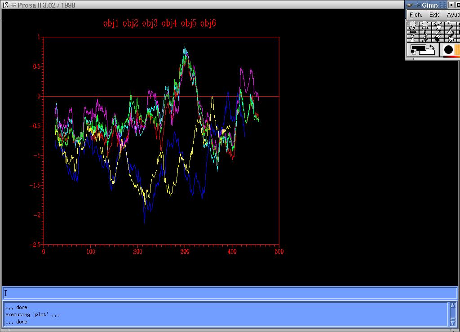Screen dimensions: 460x332
Task: Choose the Fuzzy Select magic wand tool
Action: pyautogui.click(x=451, y=25)
